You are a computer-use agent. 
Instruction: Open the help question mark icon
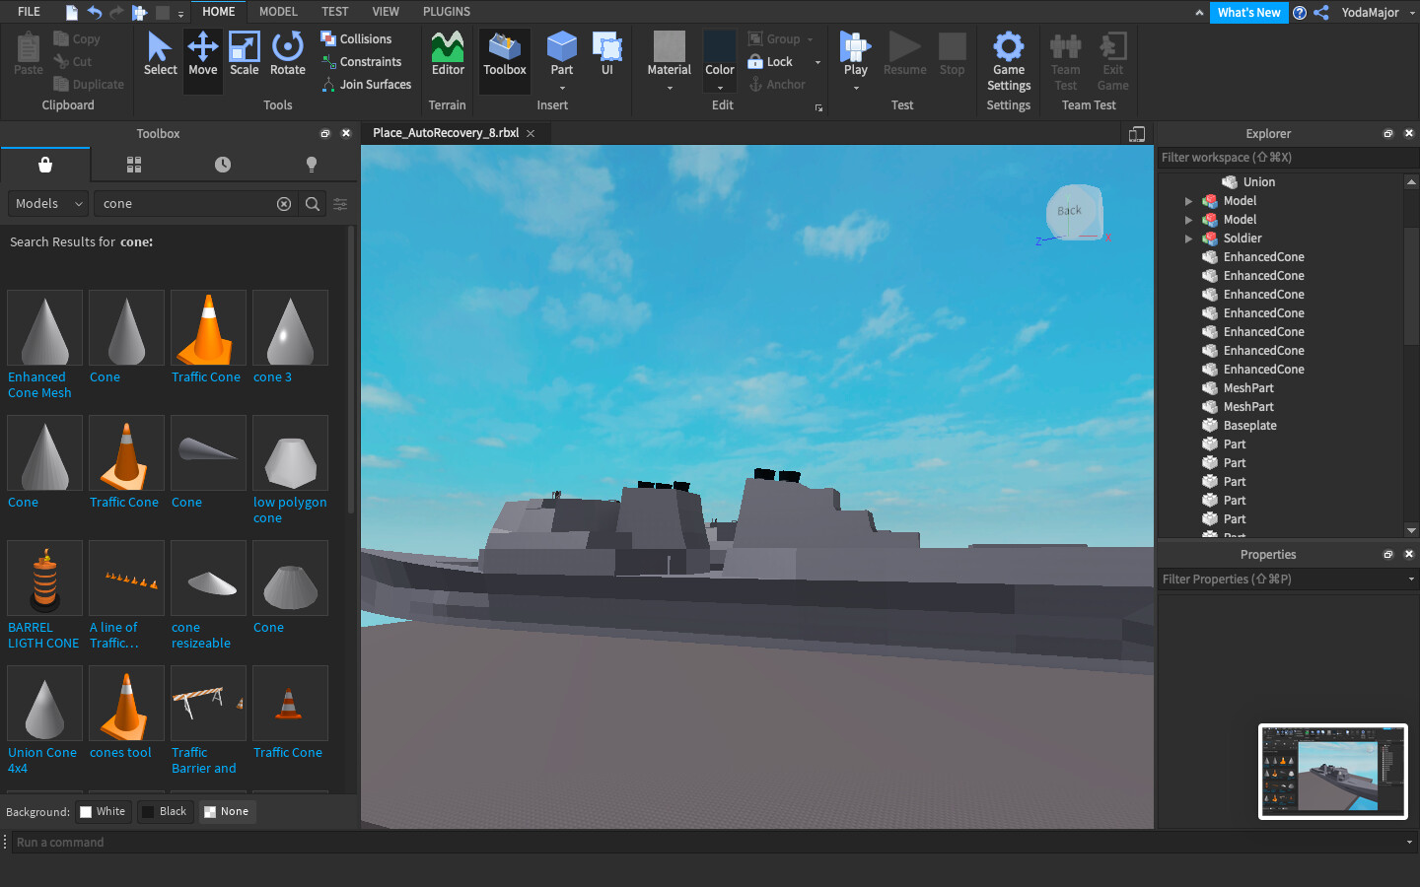coord(1300,12)
